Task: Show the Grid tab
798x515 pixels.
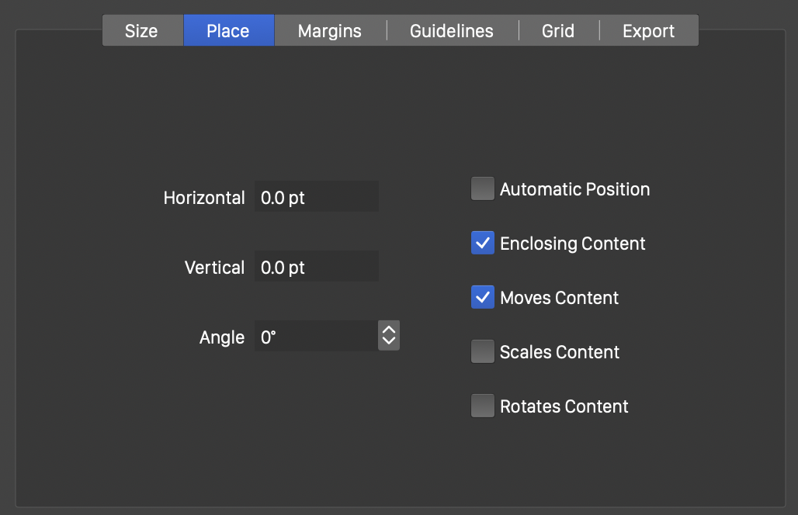Action: coord(558,31)
